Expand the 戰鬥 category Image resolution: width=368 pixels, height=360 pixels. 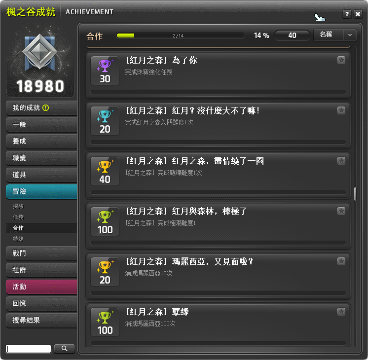click(41, 253)
